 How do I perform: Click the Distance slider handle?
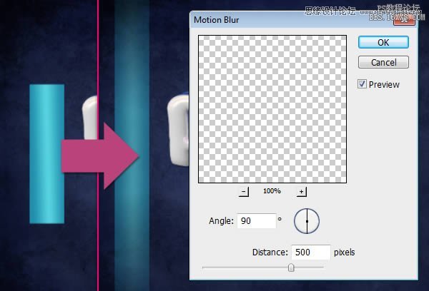291,267
